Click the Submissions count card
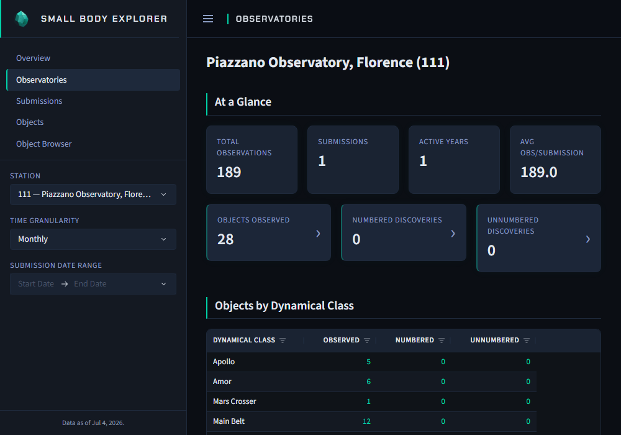This screenshot has height=435, width=621. (x=353, y=160)
